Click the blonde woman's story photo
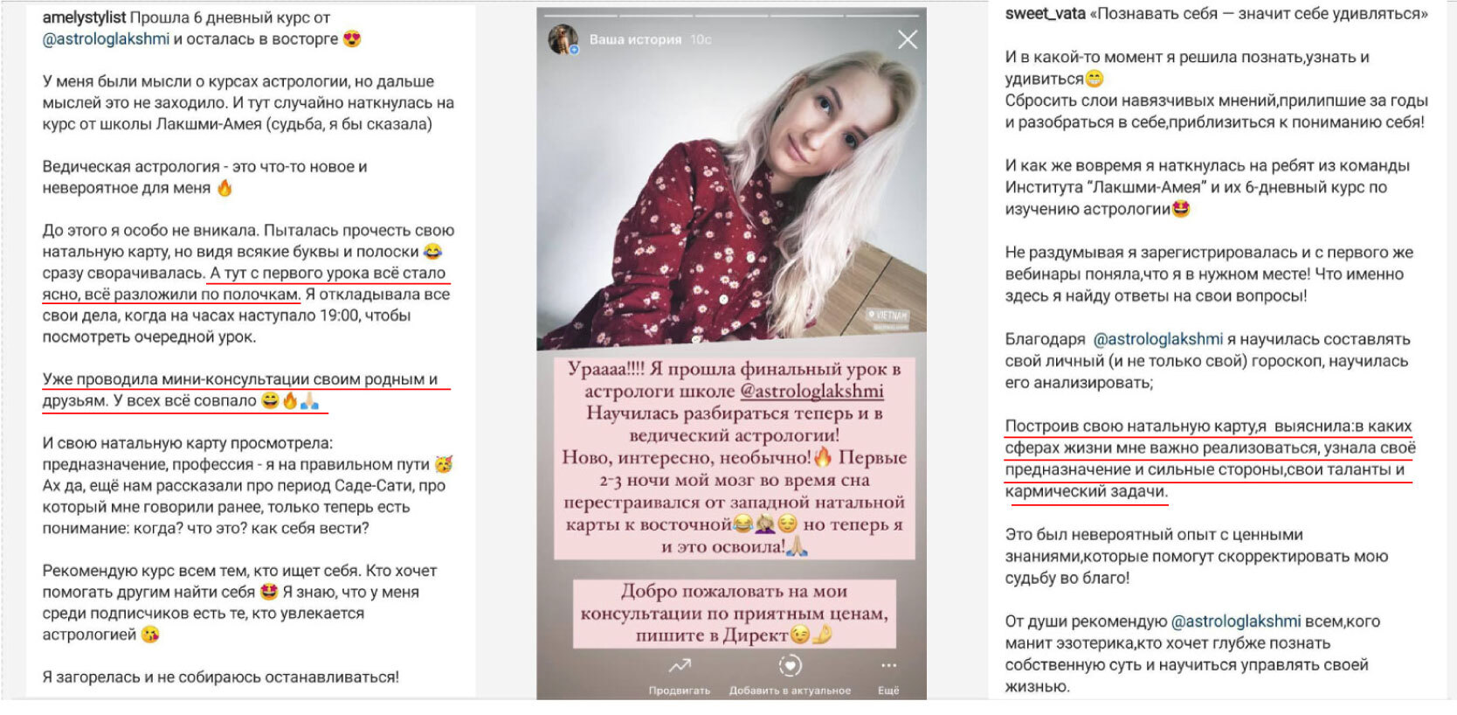 [732, 184]
